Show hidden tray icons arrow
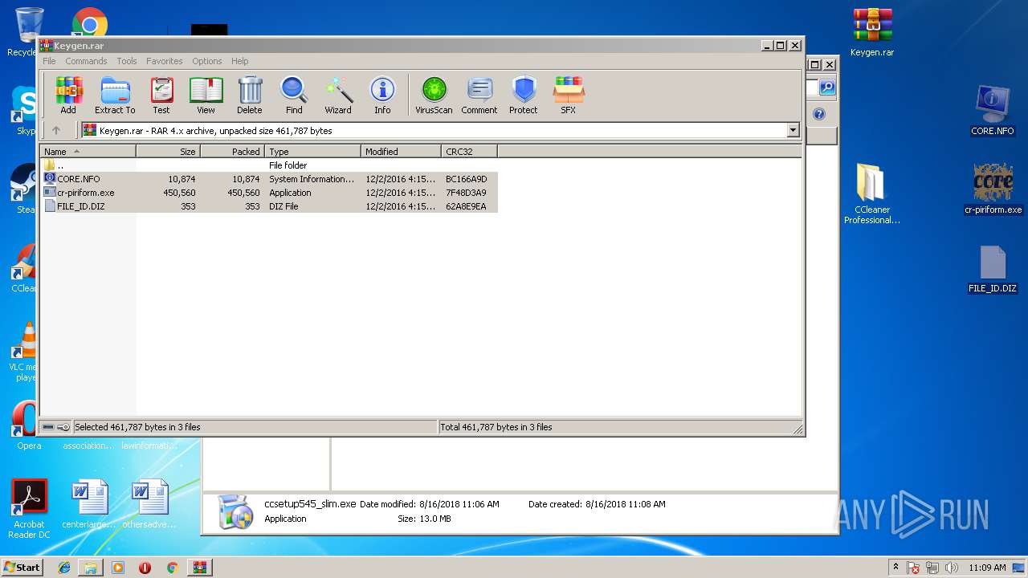Viewport: 1028px width, 578px height. tap(895, 568)
